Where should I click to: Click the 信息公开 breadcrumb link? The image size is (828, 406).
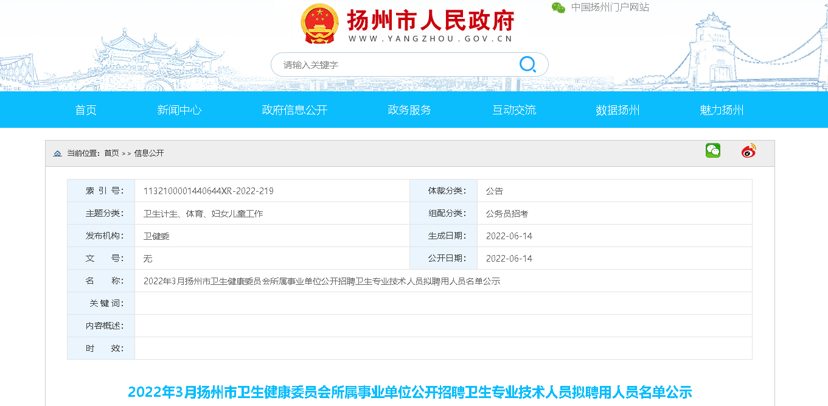point(149,153)
